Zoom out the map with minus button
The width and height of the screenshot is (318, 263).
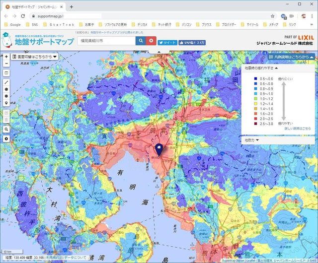[x=6, y=64]
